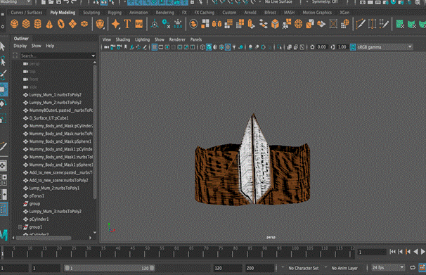Open the No Anim Layer dropdown
Image resolution: width=426 pixels, height=275 pixels.
pyautogui.click(x=344, y=268)
